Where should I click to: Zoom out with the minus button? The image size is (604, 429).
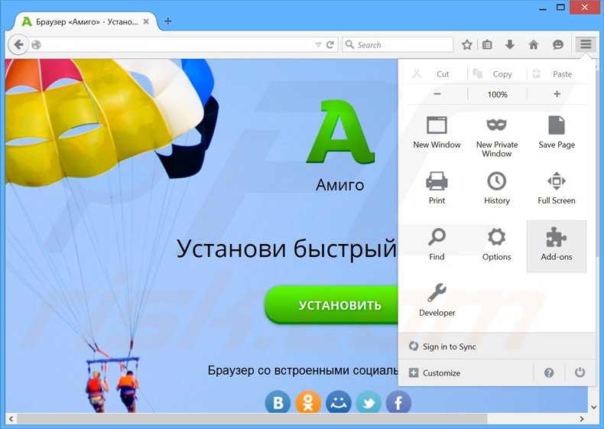point(437,94)
